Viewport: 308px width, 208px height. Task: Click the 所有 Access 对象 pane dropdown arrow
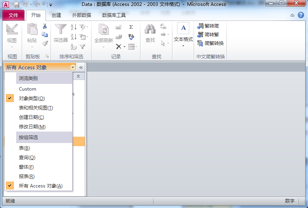pyautogui.click(x=73, y=67)
